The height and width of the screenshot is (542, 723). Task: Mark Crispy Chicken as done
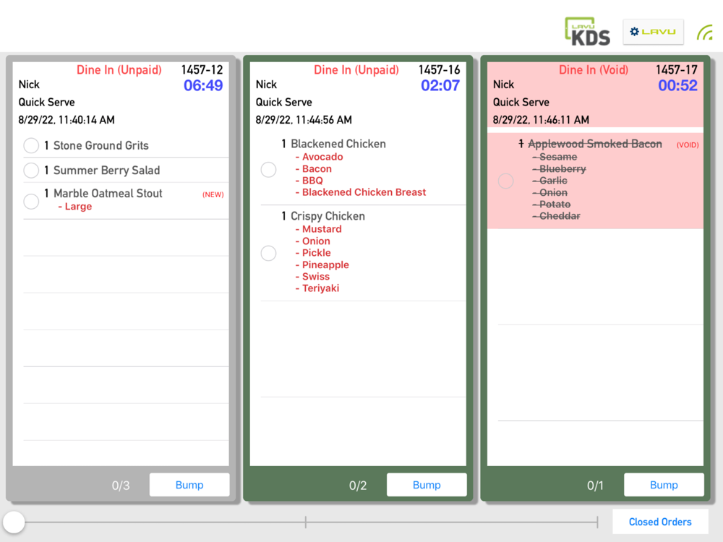[268, 253]
